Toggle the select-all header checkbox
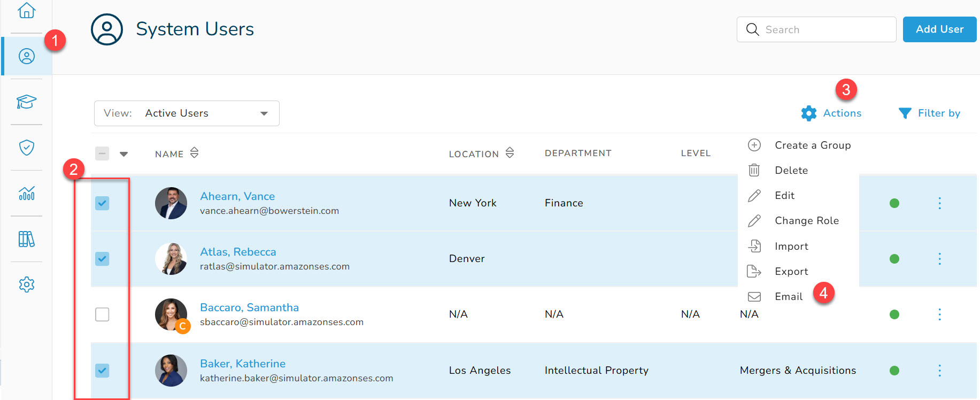980x400 pixels. 102,153
